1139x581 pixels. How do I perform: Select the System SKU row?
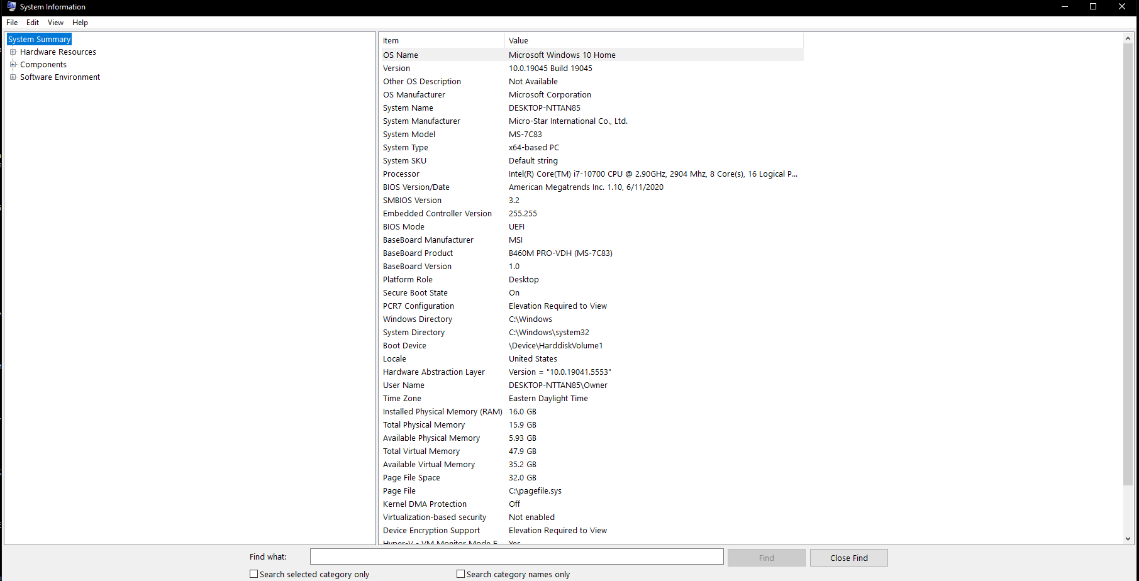(592, 160)
